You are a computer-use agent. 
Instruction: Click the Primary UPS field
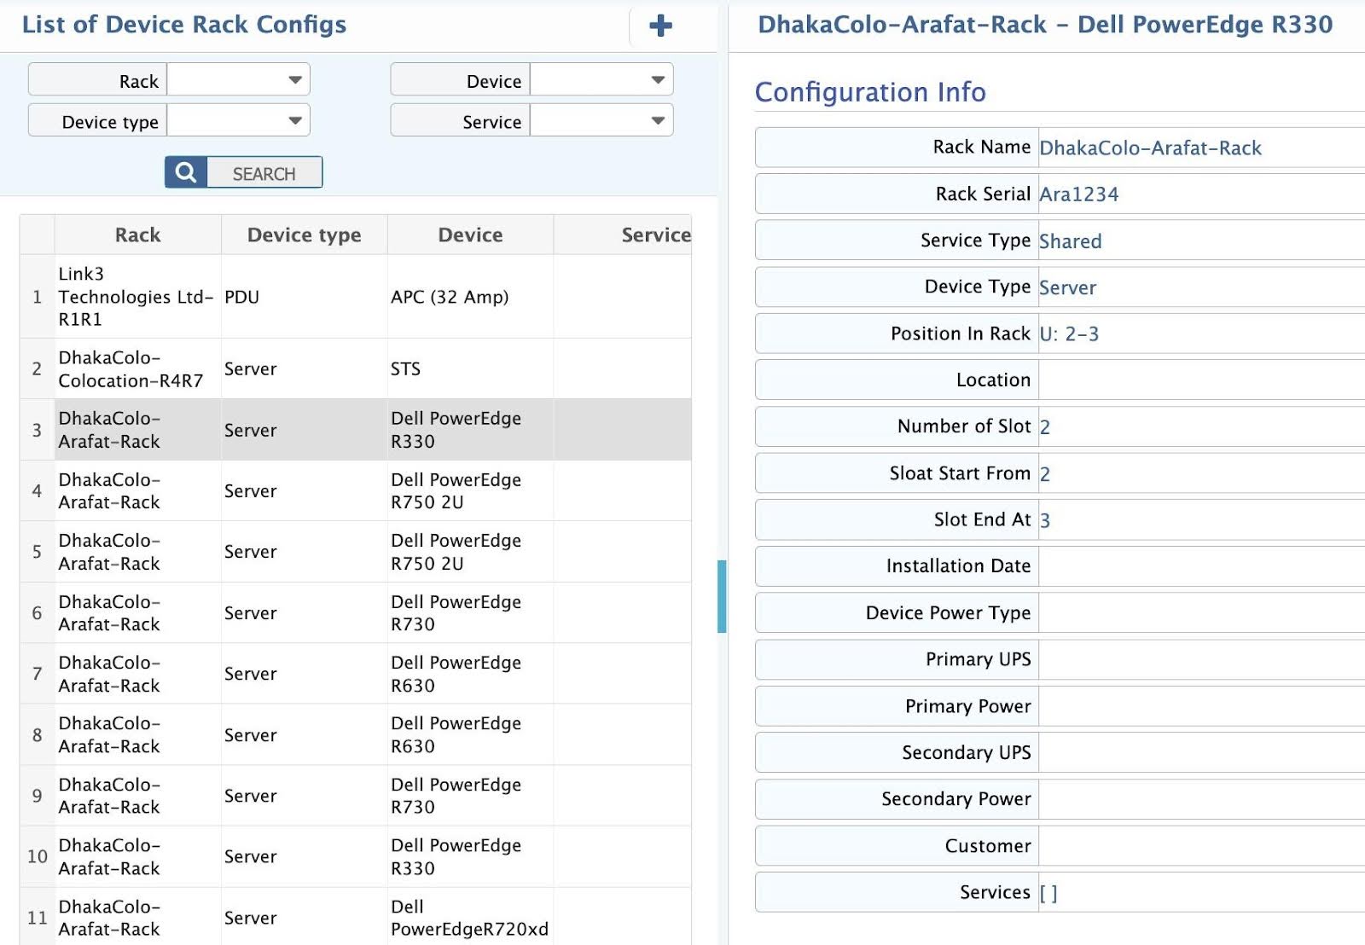coord(1194,658)
